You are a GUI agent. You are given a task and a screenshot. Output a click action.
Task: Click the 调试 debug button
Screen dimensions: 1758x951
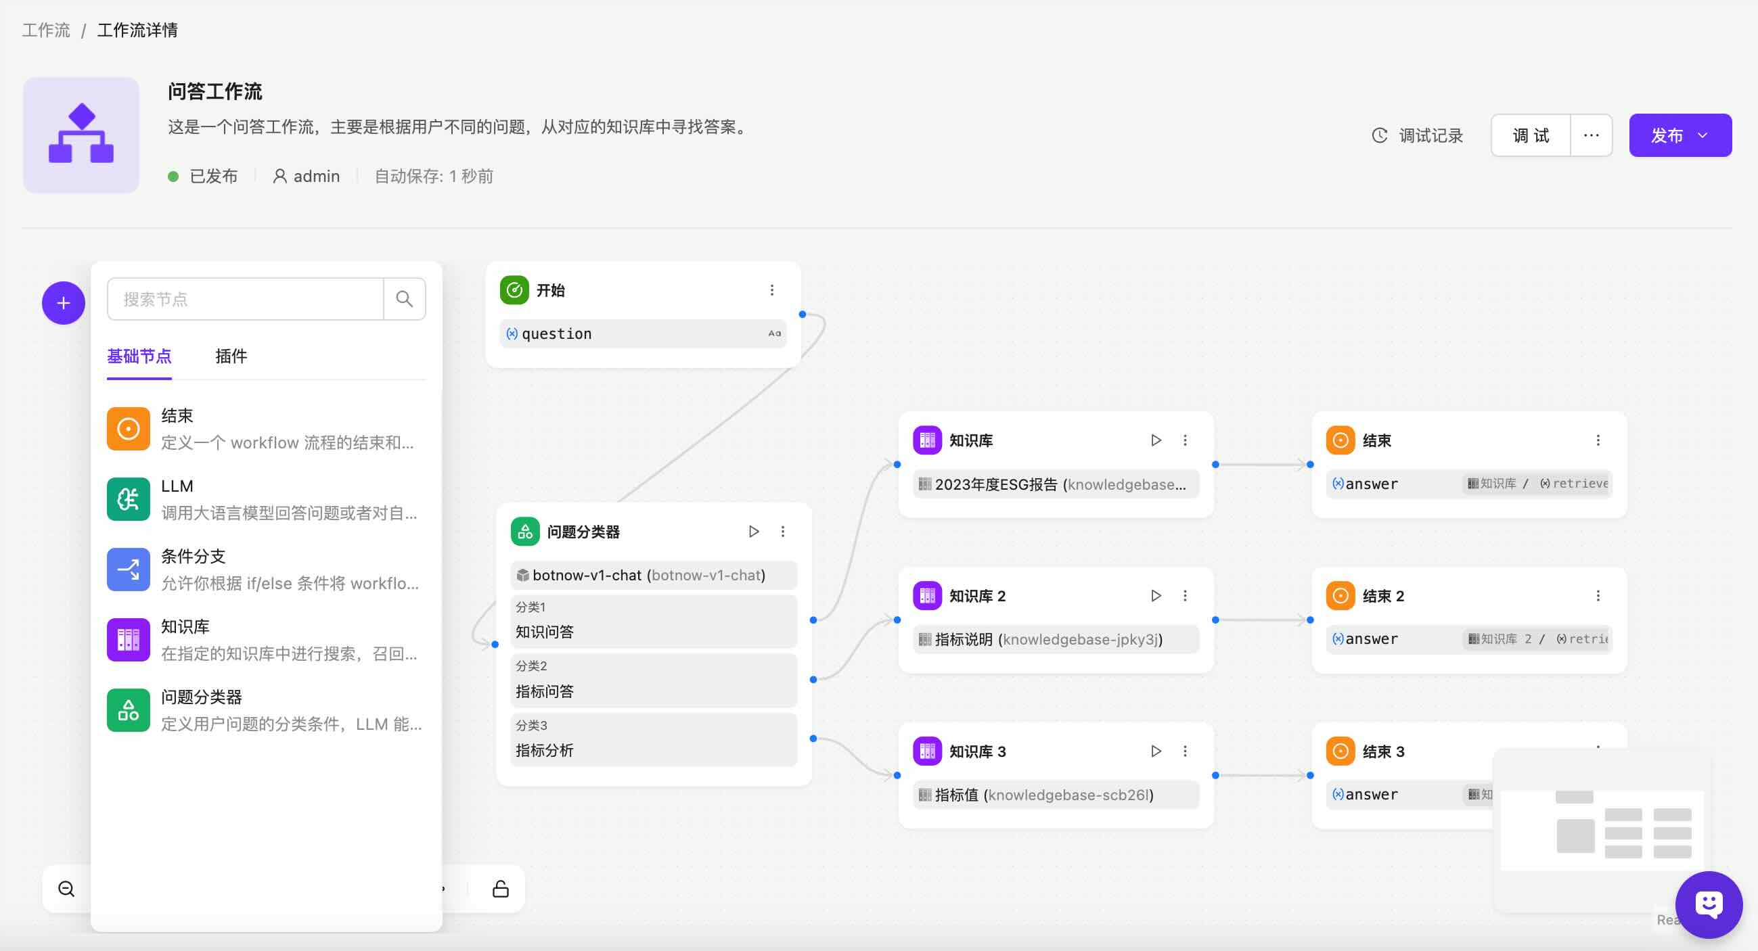1531,135
